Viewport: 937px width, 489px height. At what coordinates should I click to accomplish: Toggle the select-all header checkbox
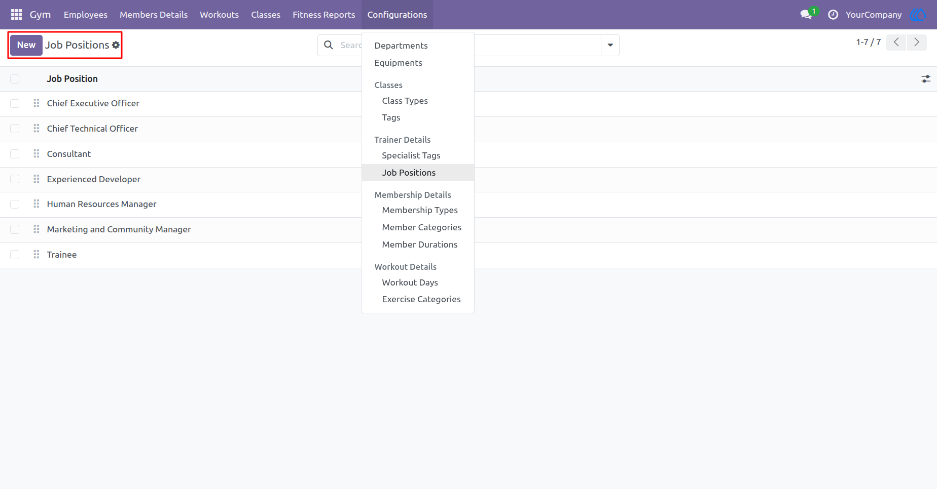tap(15, 79)
